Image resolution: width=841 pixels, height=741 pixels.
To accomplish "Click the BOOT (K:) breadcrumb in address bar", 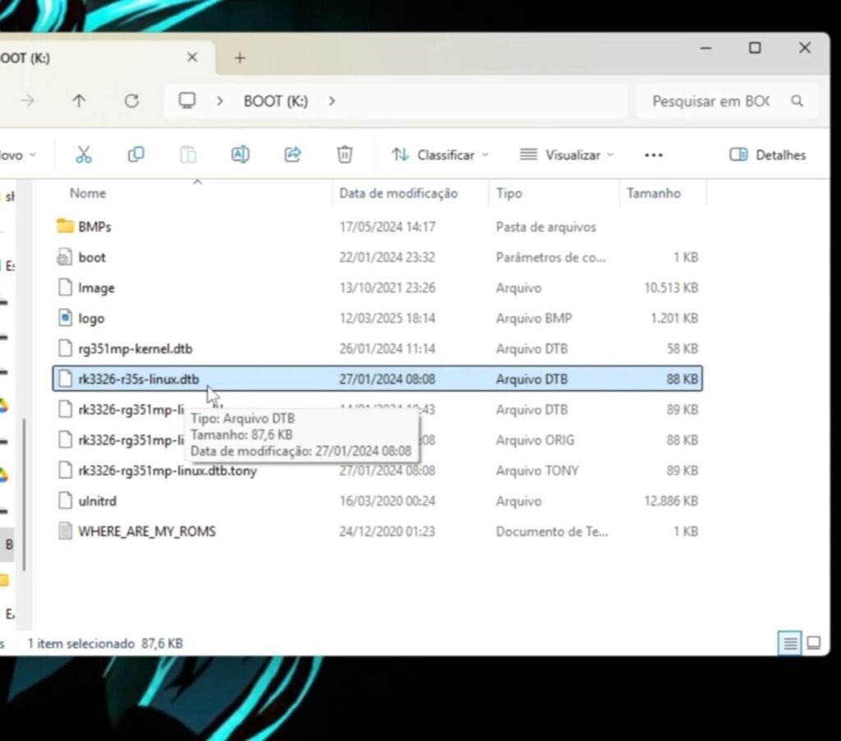I will click(x=276, y=101).
